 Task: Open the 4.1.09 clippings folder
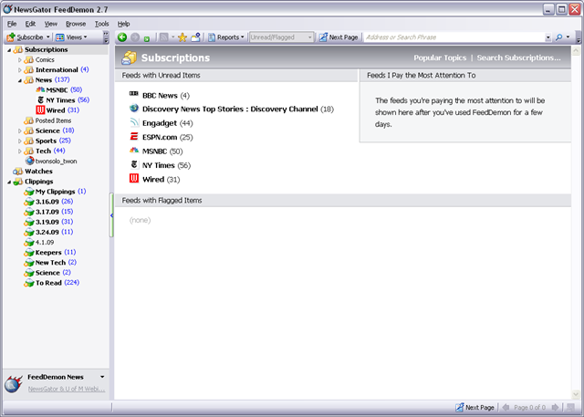[39, 243]
